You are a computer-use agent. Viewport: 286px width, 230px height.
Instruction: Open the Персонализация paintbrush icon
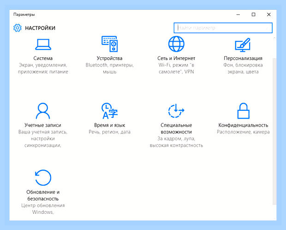pyautogui.click(x=243, y=45)
